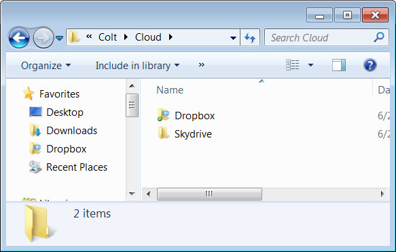Image resolution: width=396 pixels, height=252 pixels.
Task: Click the search magnifier icon
Action: point(379,37)
